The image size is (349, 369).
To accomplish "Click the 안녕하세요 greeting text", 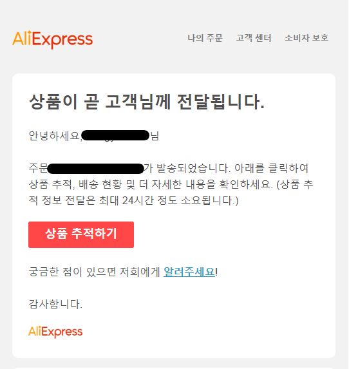I will (x=55, y=136).
